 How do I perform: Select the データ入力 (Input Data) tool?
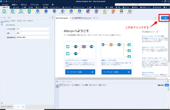(x=4, y=11)
